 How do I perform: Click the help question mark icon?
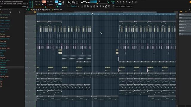127,2
